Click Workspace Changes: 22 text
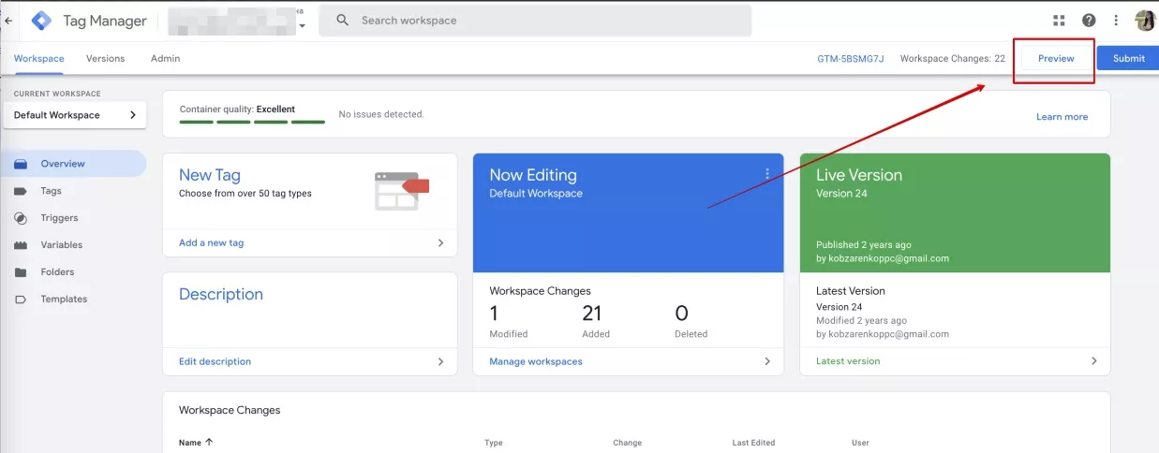Image resolution: width=1159 pixels, height=453 pixels. 952,58
